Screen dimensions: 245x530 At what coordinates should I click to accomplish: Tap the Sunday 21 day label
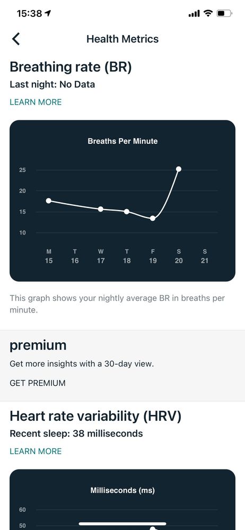pyautogui.click(x=205, y=256)
